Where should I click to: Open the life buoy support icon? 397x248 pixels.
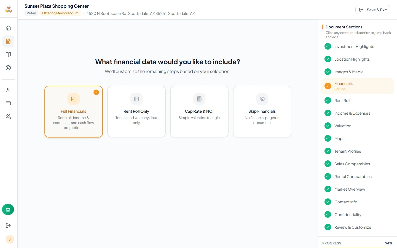8,68
